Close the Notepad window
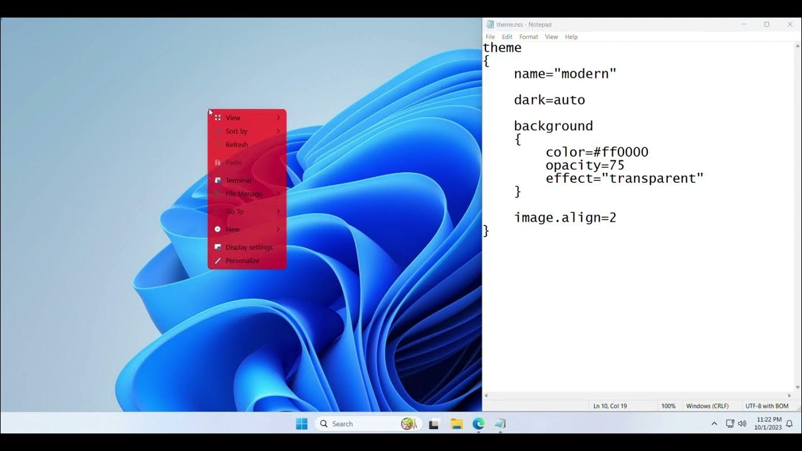 [x=789, y=24]
